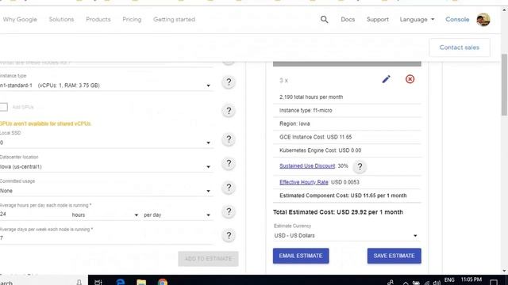Click '2,190 total hours per month' text
This screenshot has height=285, width=508.
(311, 97)
